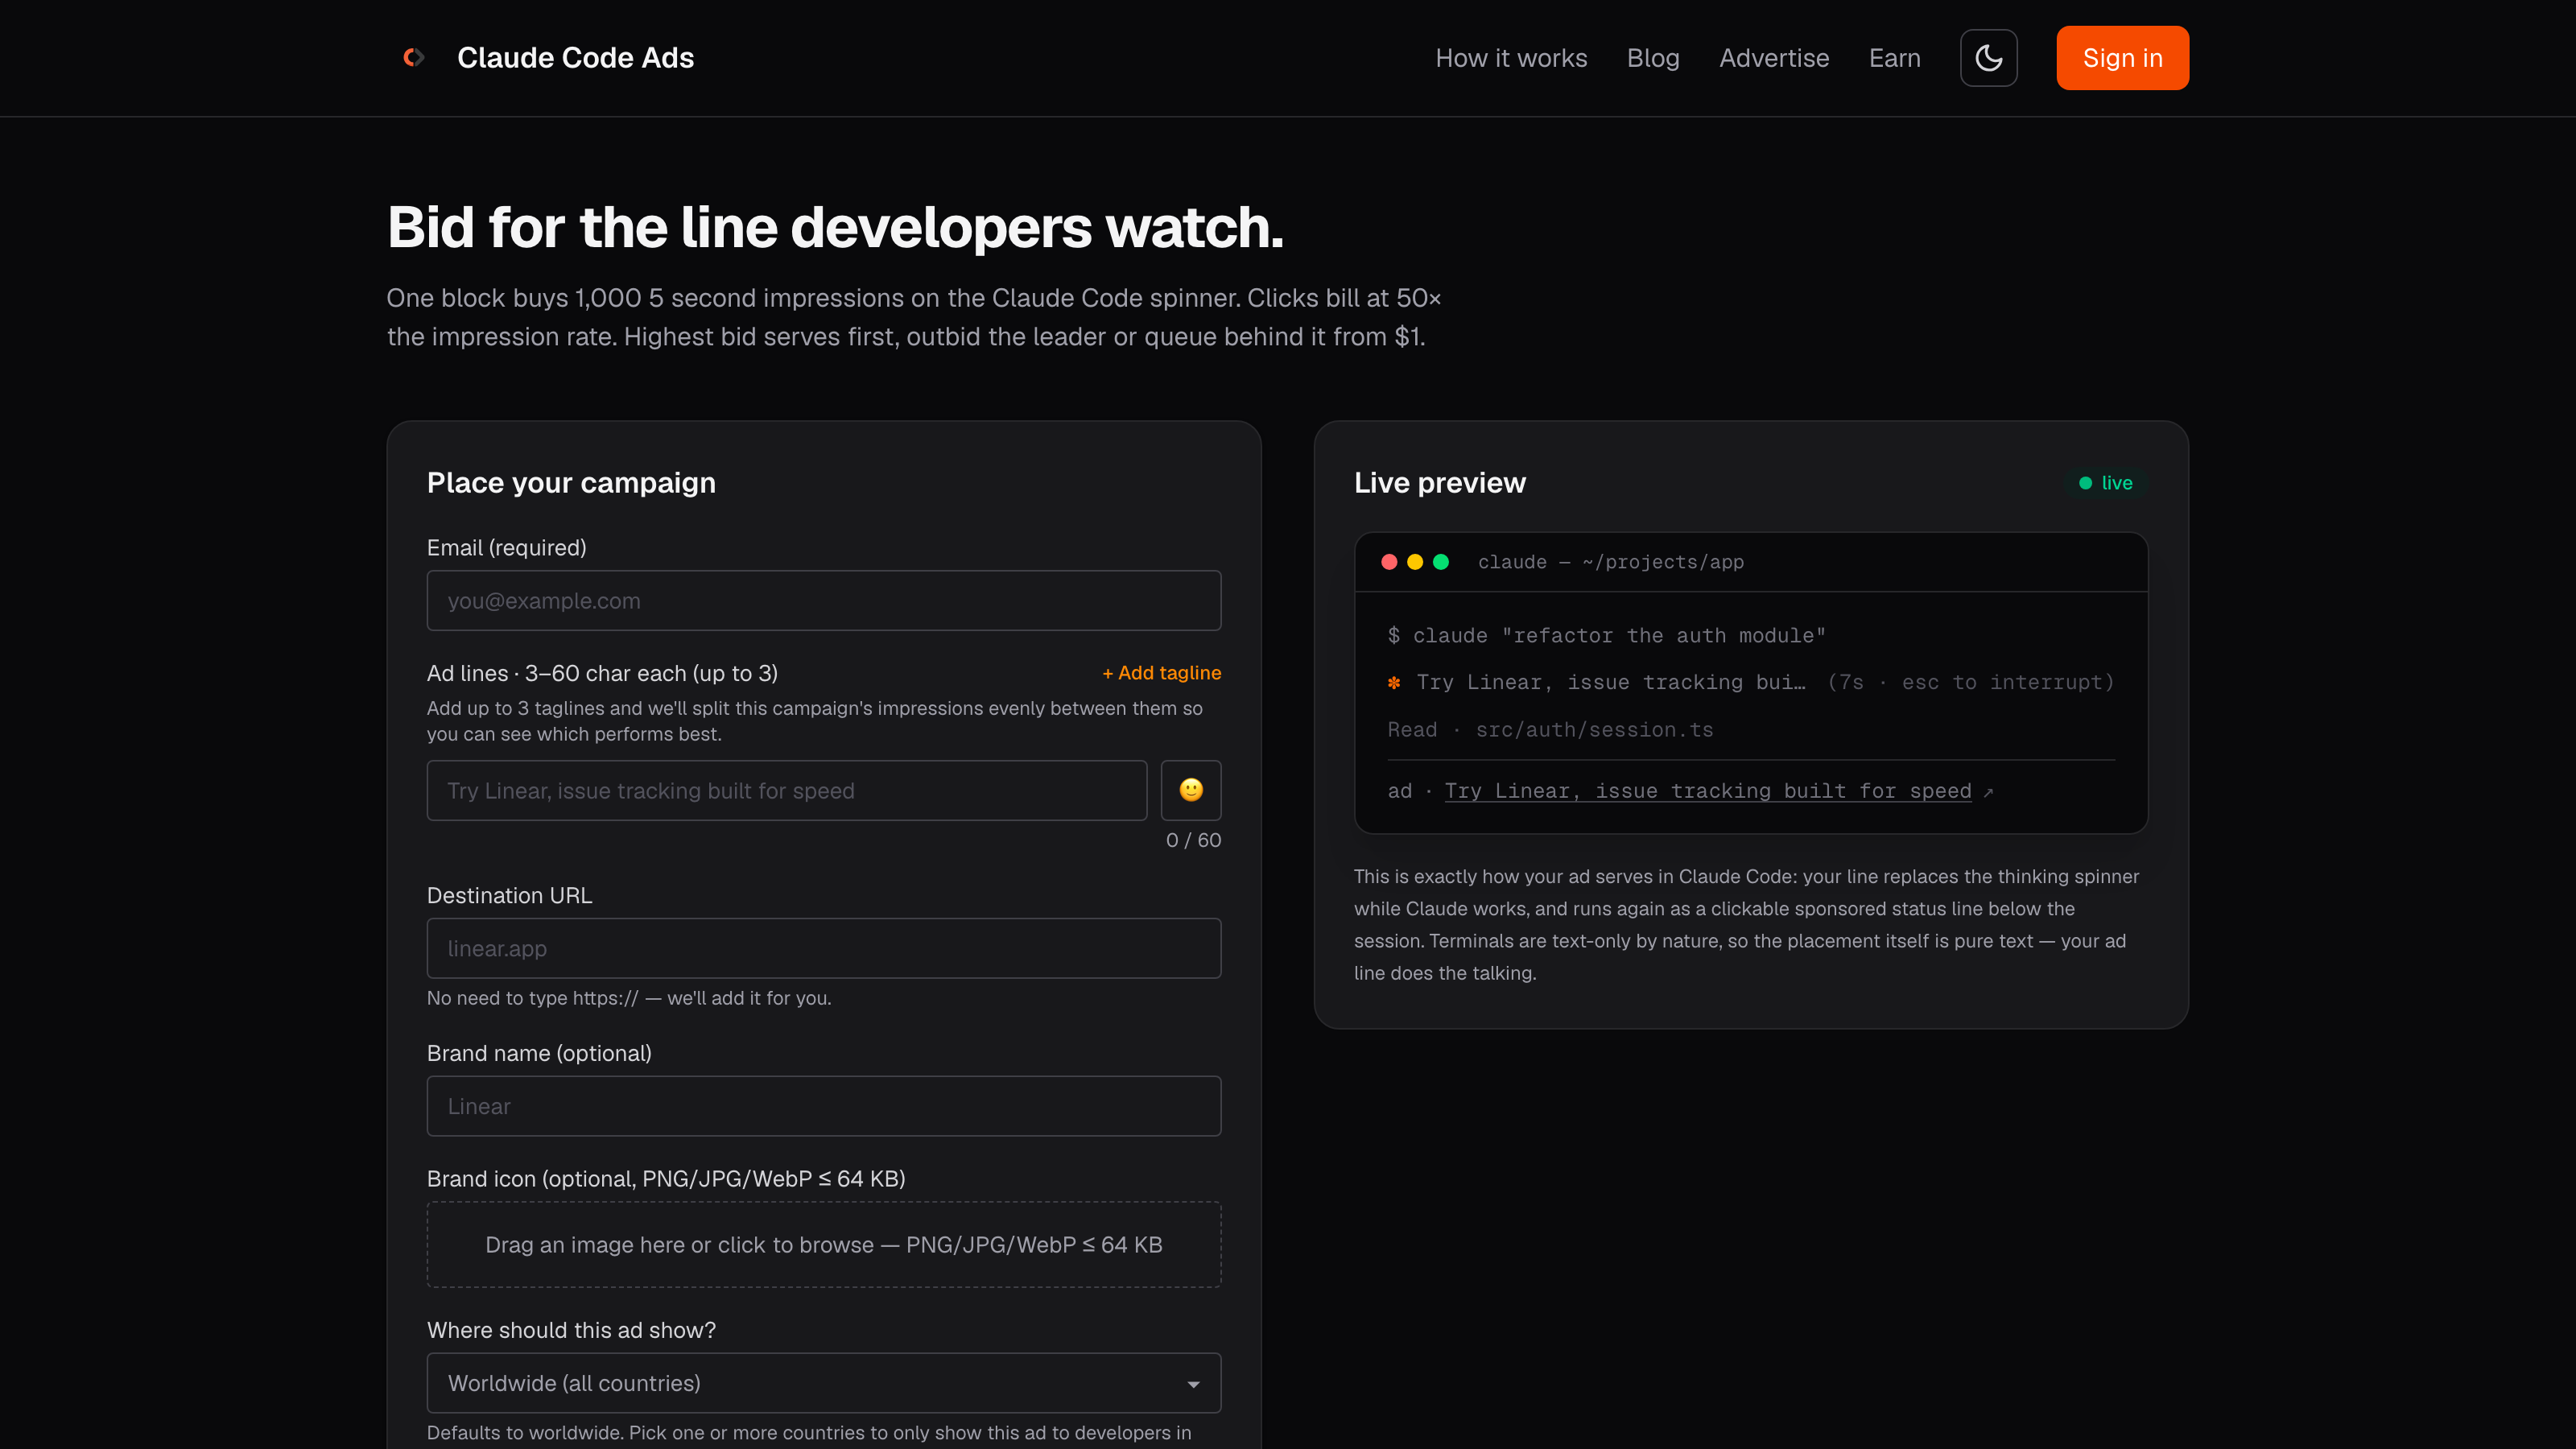Toggle dark mode with the moon icon
2576x1449 pixels.
pos(1988,58)
